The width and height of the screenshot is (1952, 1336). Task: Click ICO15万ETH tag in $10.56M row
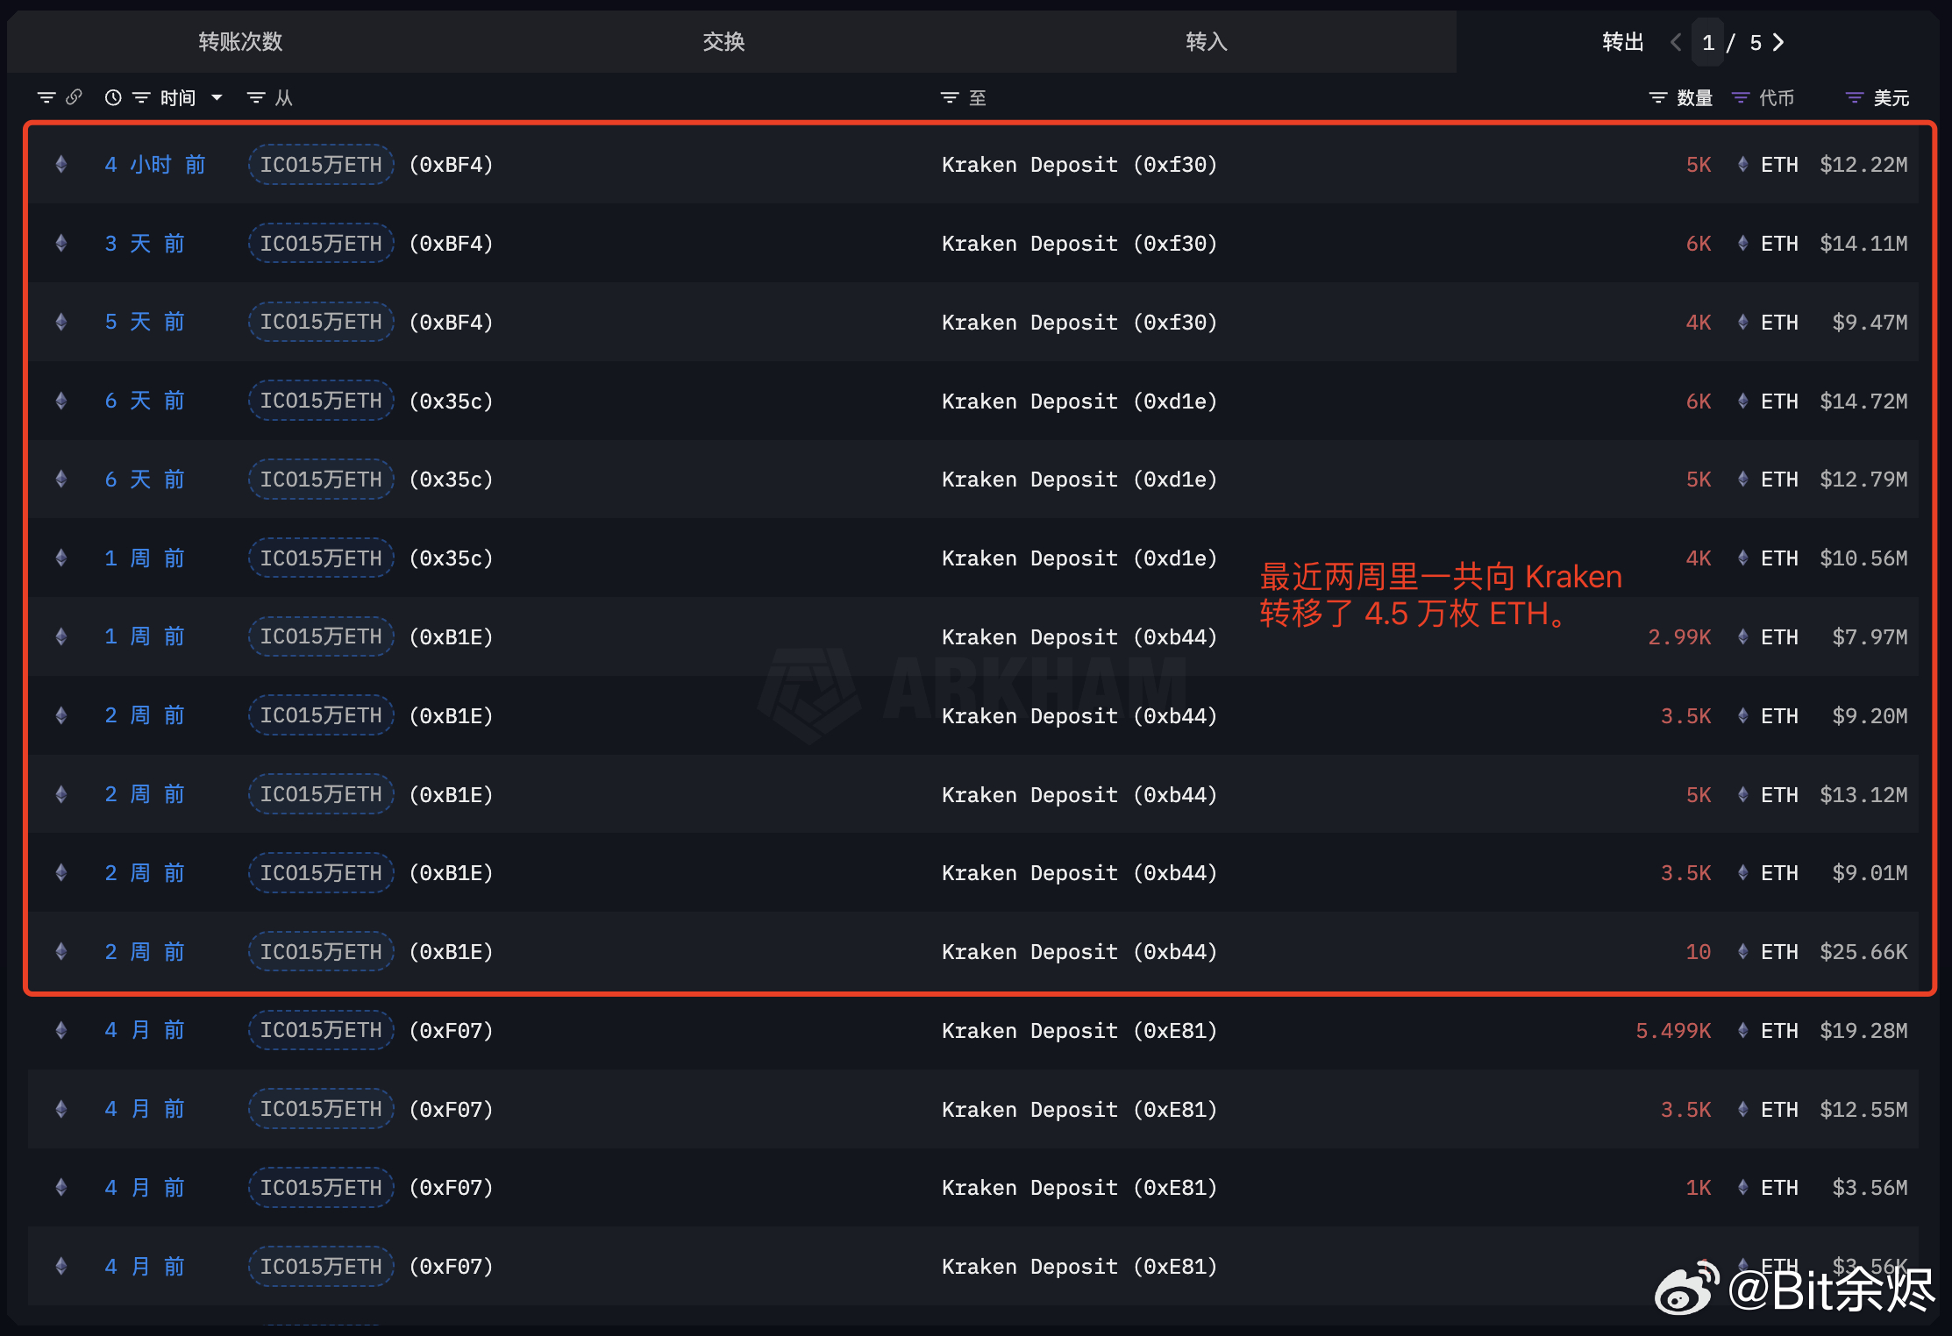click(321, 558)
